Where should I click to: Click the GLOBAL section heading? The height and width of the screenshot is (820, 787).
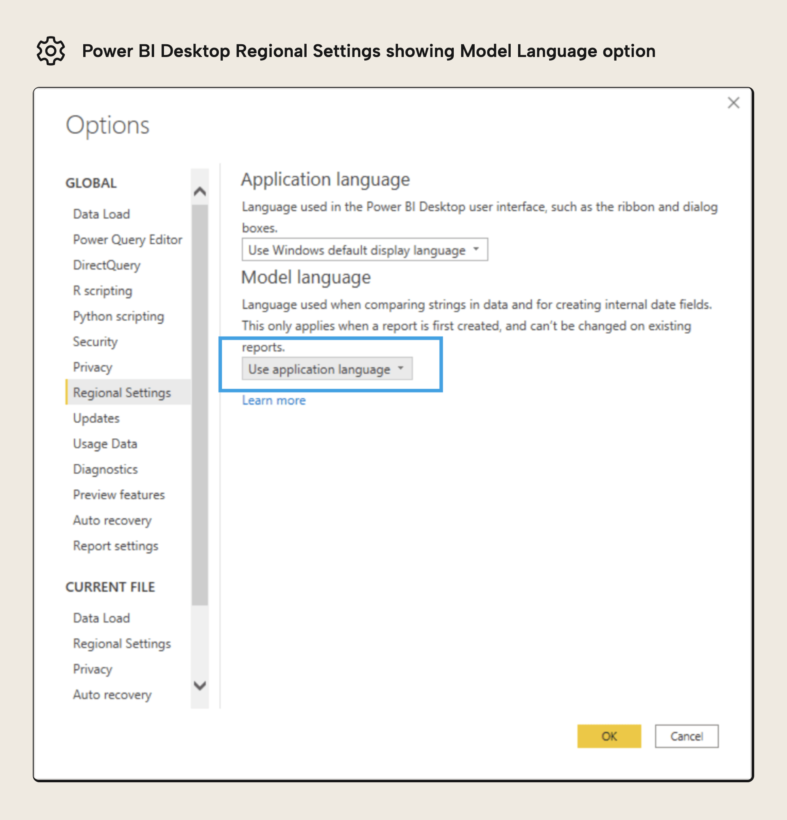[x=91, y=183]
